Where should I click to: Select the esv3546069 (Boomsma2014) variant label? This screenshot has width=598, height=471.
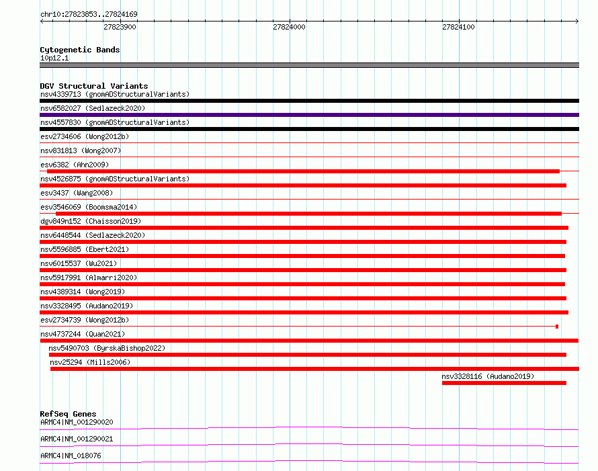coord(89,207)
